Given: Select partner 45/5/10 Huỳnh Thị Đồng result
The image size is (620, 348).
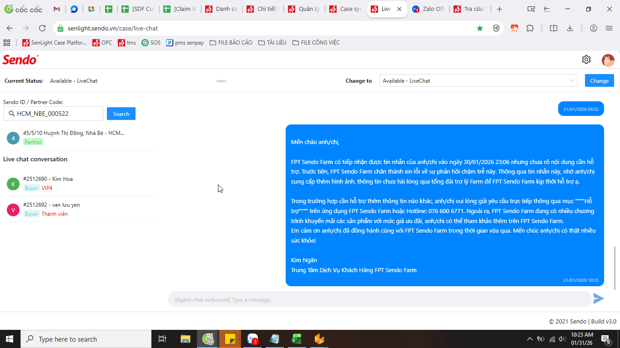Looking at the screenshot, I should tap(78, 137).
